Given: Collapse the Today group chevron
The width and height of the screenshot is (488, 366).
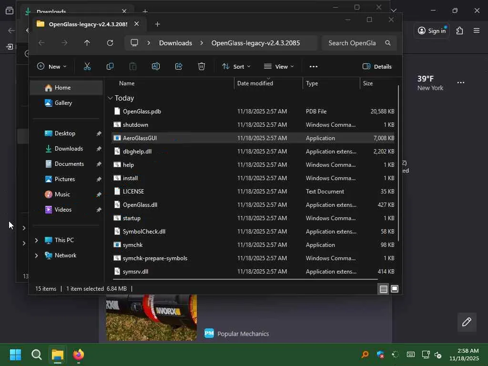Looking at the screenshot, I should click(110, 98).
